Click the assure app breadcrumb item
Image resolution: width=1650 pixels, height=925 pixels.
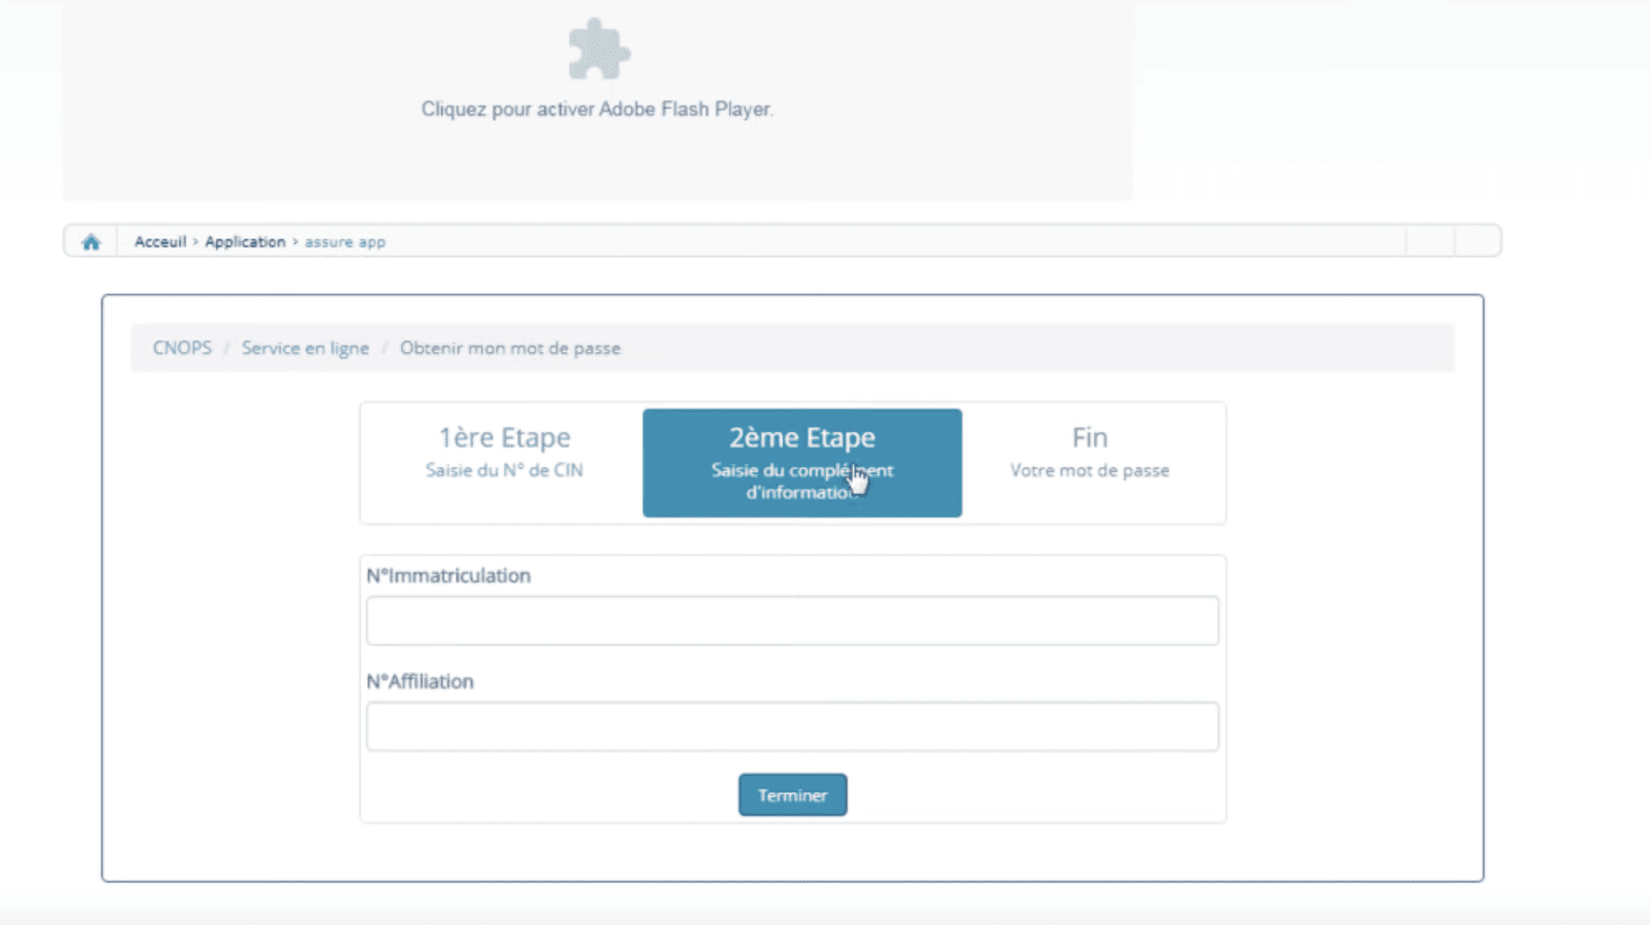(345, 242)
